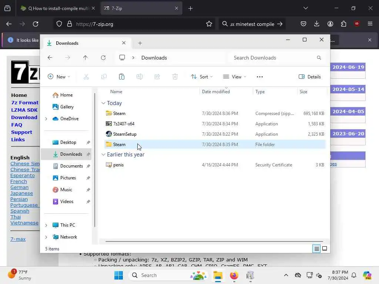Switch to details list view icon
Image resolution: width=379 pixels, height=284 pixels.
[x=317, y=248]
